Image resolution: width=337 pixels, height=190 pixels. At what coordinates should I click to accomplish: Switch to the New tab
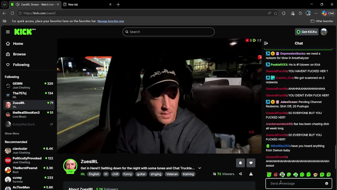click(x=87, y=4)
